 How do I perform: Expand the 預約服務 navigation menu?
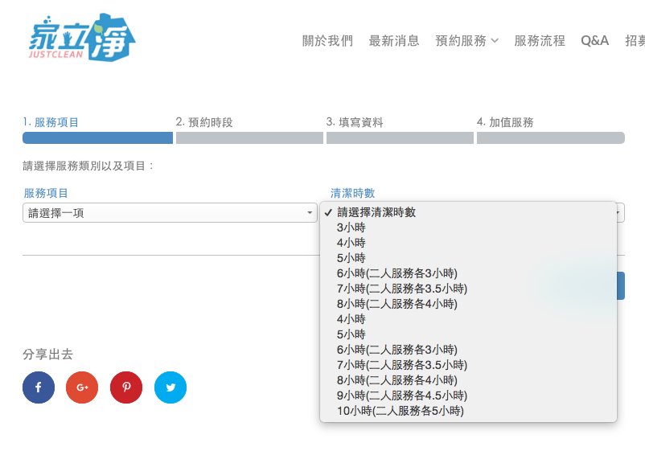pos(466,41)
